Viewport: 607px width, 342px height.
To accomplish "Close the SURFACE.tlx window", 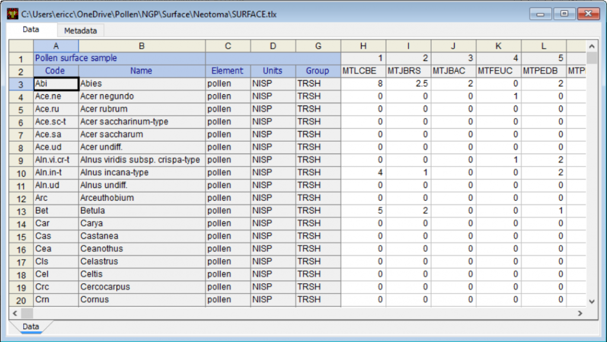I will coord(588,14).
